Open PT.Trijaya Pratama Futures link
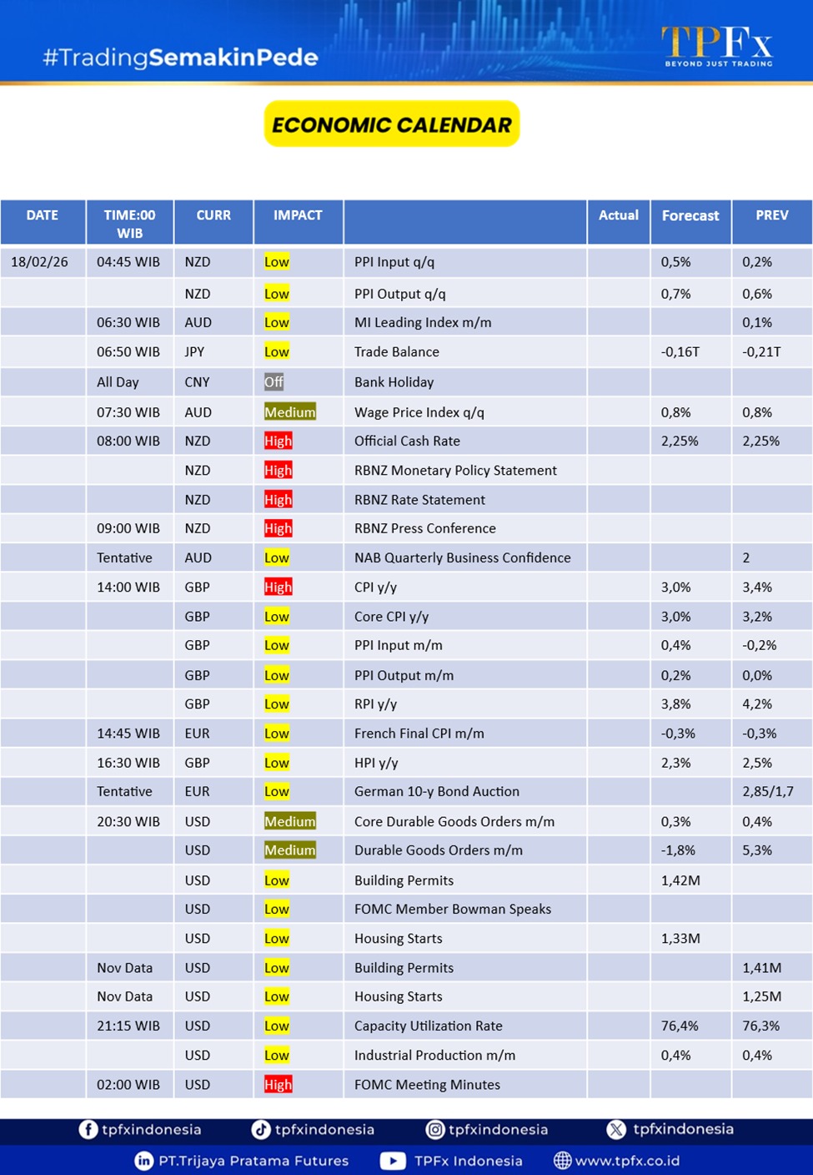813x1175 pixels. tap(253, 1161)
